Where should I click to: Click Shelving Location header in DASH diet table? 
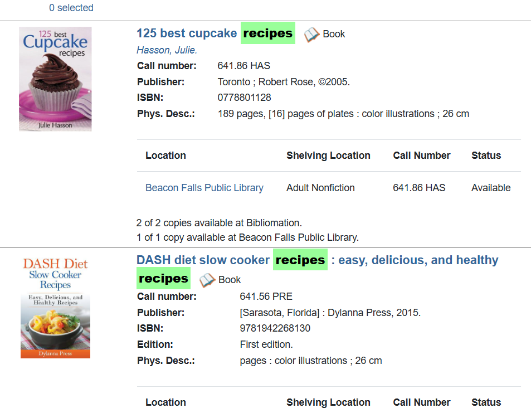328,402
